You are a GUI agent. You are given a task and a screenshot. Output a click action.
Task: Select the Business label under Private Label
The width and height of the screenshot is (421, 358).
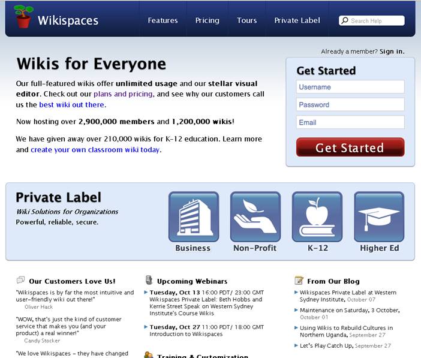[193, 248]
